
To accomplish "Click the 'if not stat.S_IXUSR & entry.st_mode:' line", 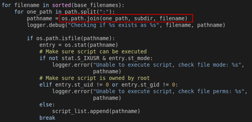I will click(96, 58).
